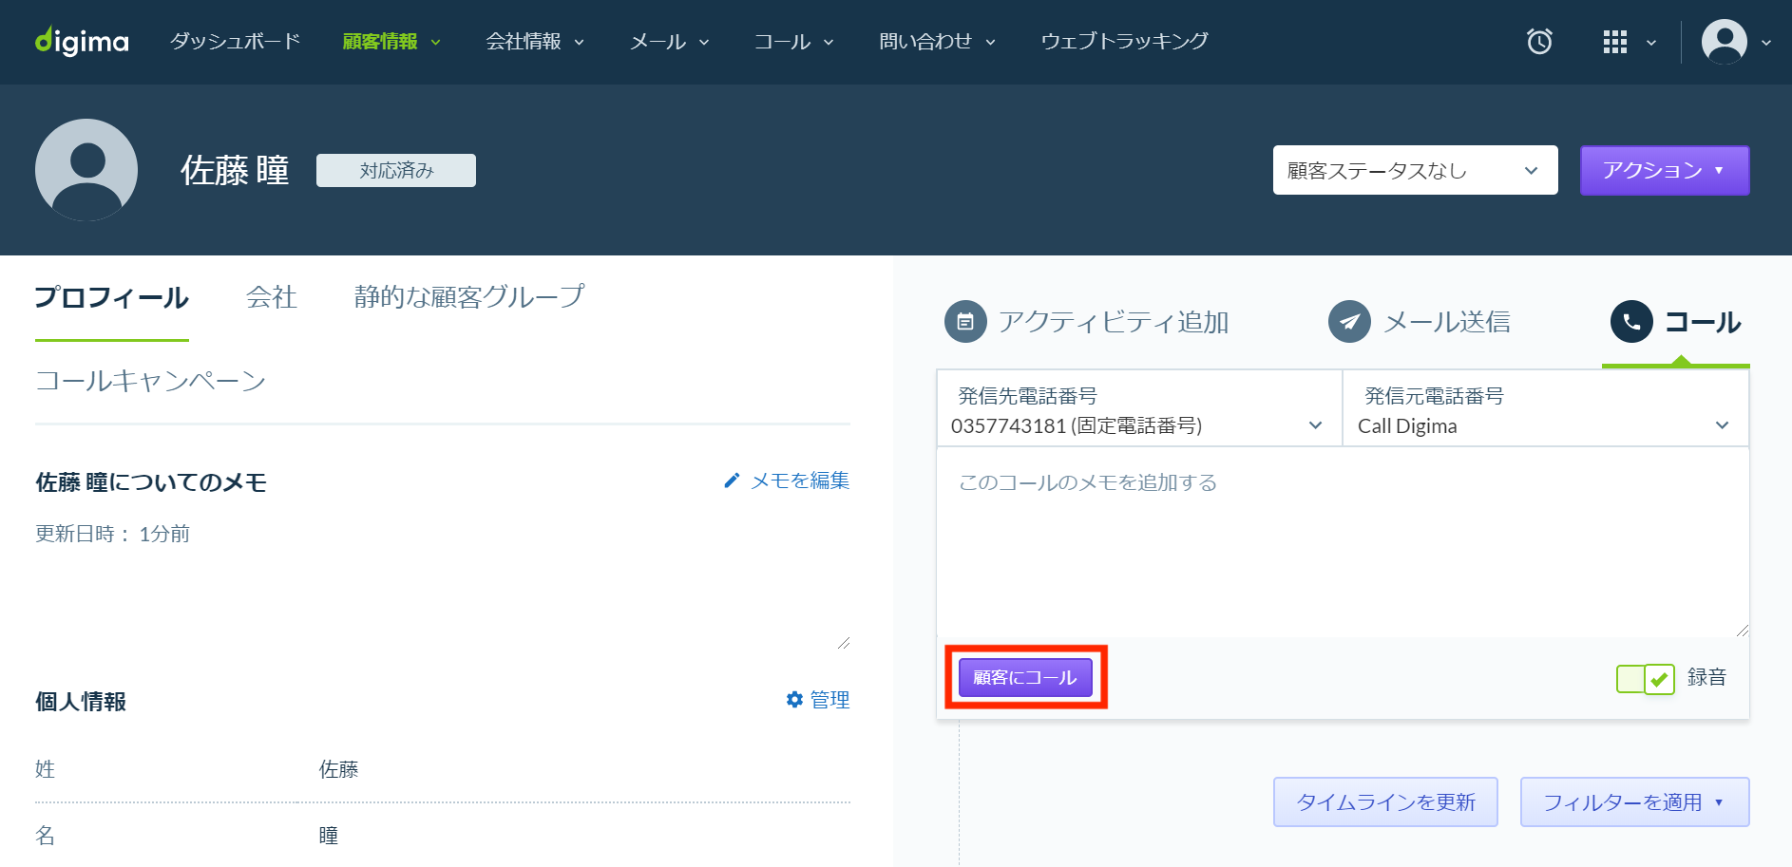Open the user profile avatar menu
Viewport: 1792px width, 867px height.
point(1725,42)
